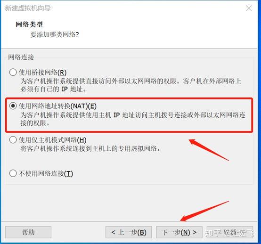The width and height of the screenshot is (261, 244).
Task: Click the NAT option description paragraph
Action: pos(133,119)
